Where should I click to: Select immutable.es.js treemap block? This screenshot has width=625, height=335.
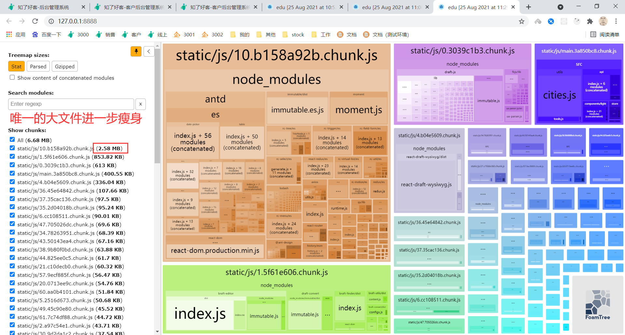pyautogui.click(x=298, y=110)
